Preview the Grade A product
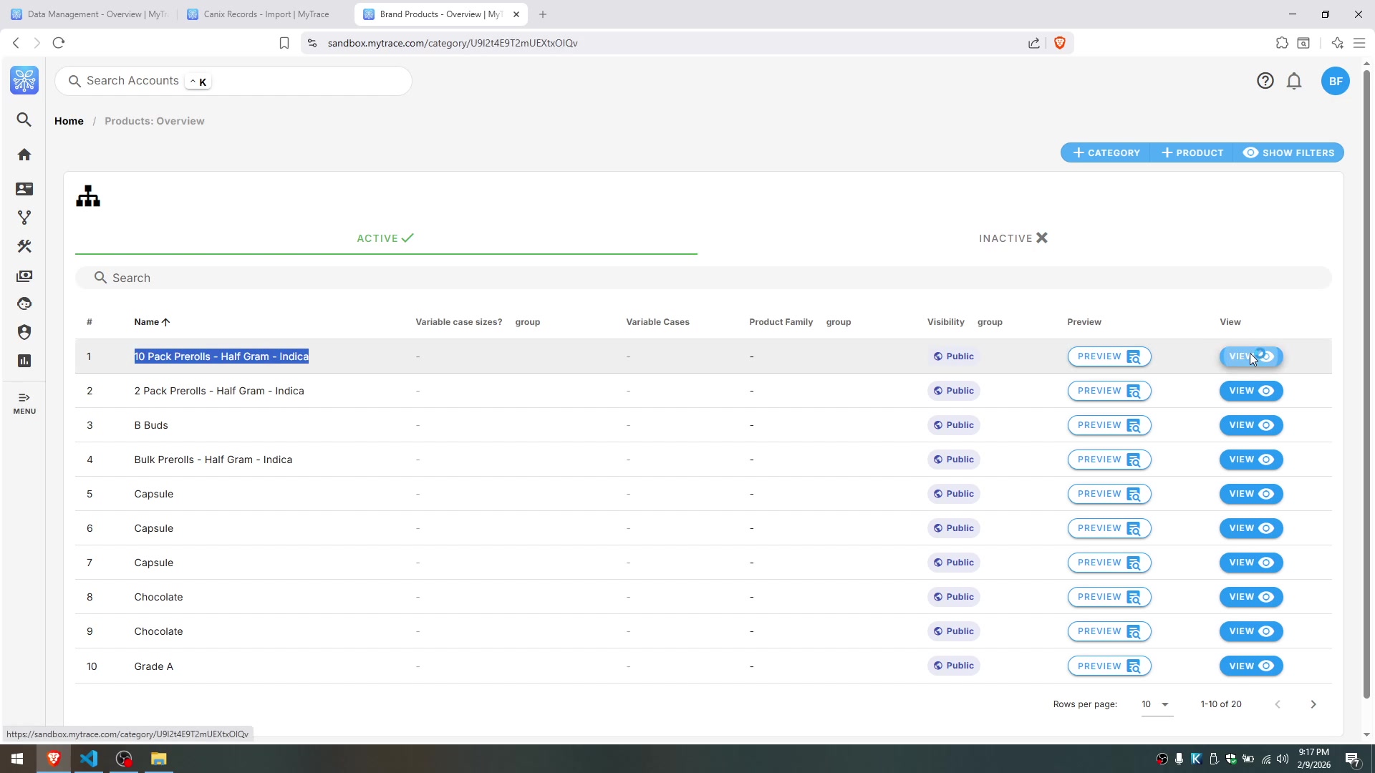Screen dimensions: 1375x773 [1109, 666]
